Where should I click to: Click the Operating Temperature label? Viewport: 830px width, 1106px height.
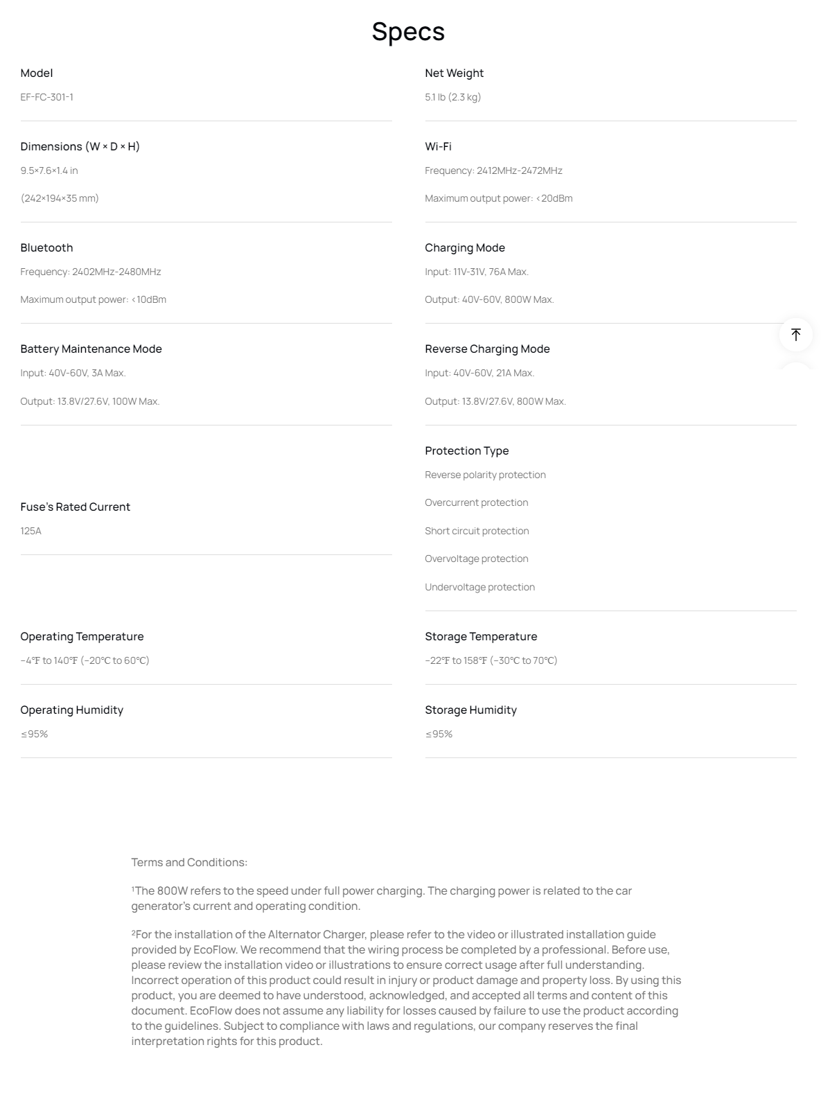82,637
